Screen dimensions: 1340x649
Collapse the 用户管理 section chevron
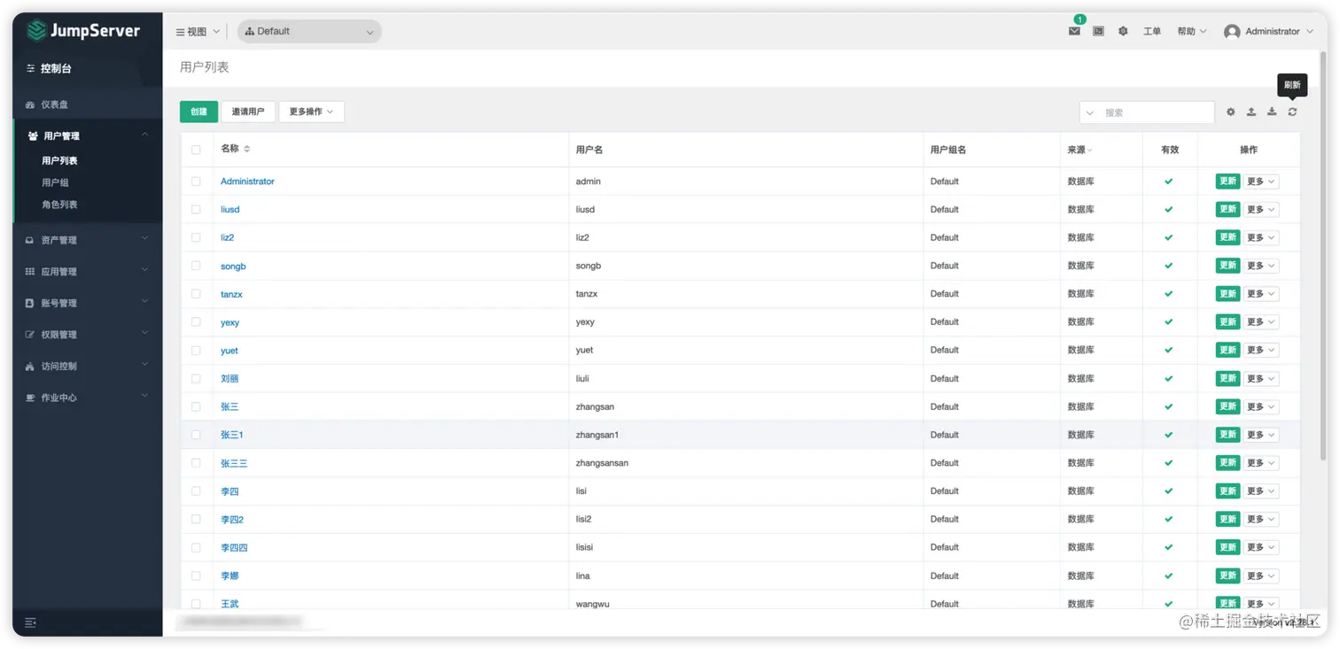tap(144, 135)
